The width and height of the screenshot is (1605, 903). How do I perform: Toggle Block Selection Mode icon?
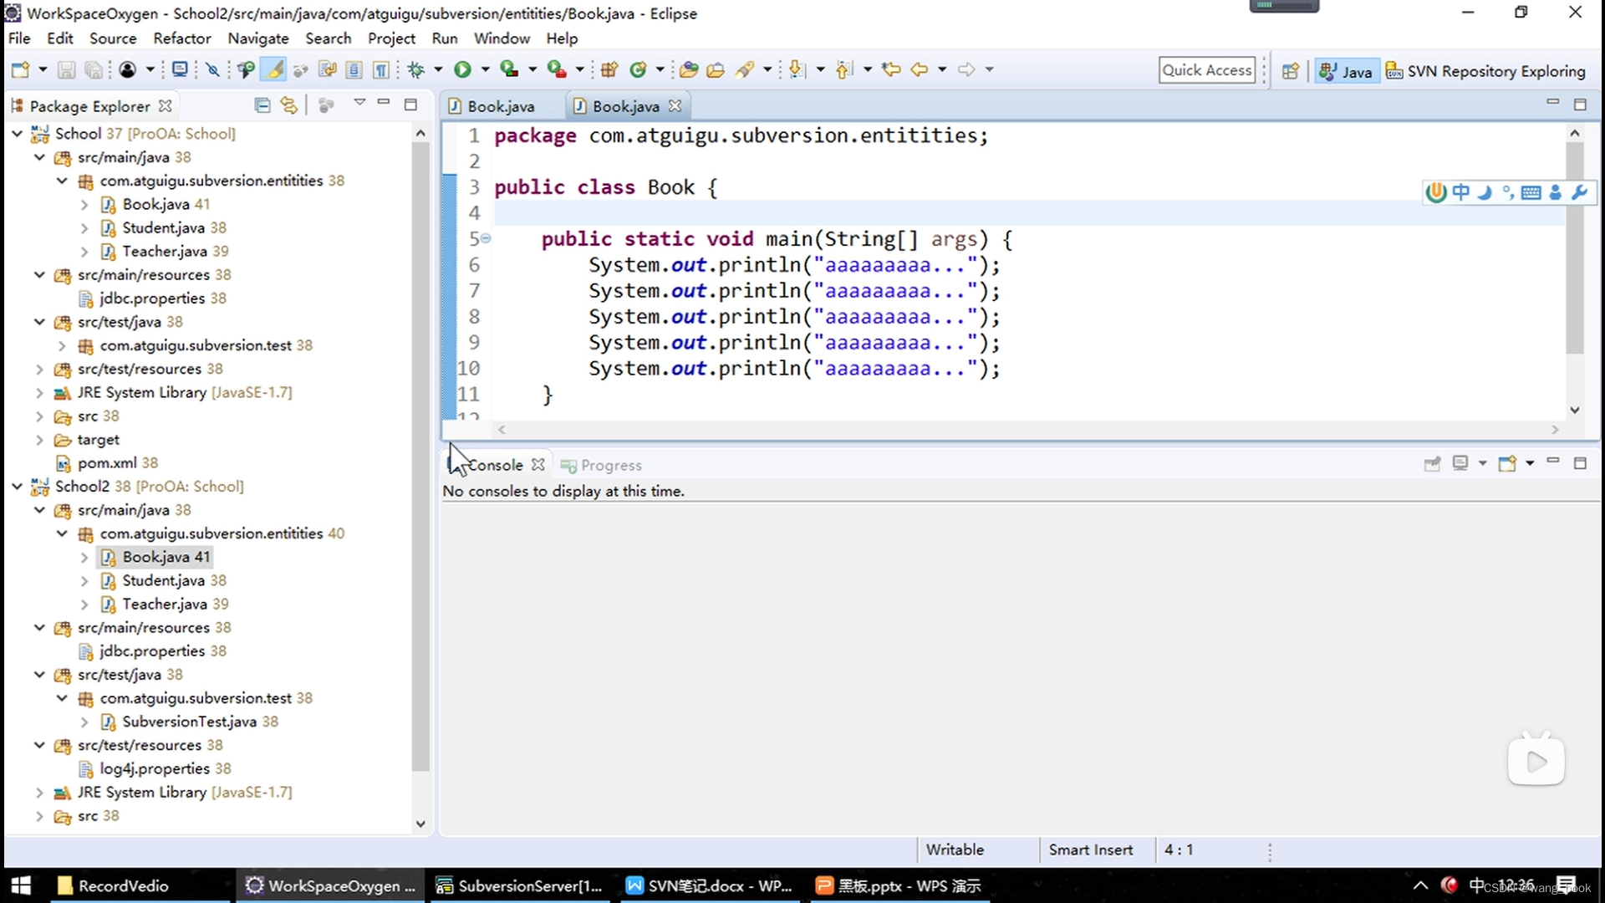point(354,70)
